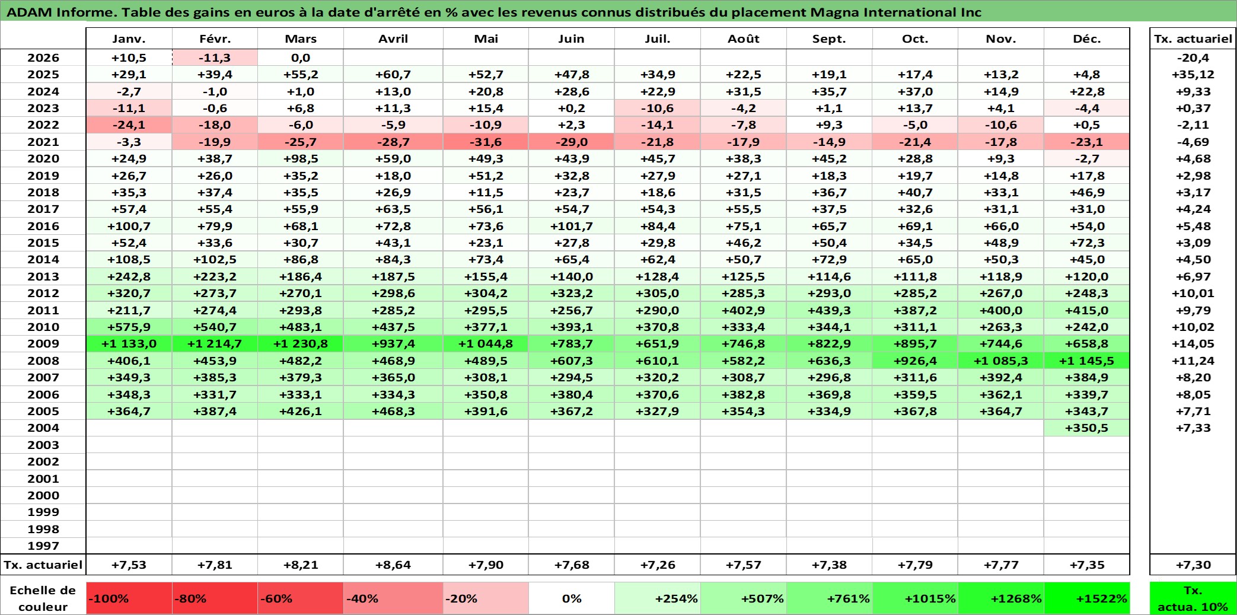
Task: Select the +1522% bright green swatch
Action: click(x=1087, y=598)
